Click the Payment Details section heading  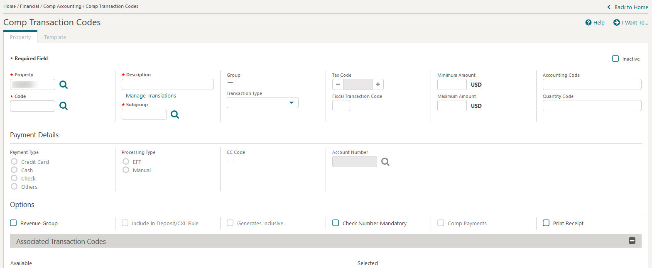coord(34,135)
